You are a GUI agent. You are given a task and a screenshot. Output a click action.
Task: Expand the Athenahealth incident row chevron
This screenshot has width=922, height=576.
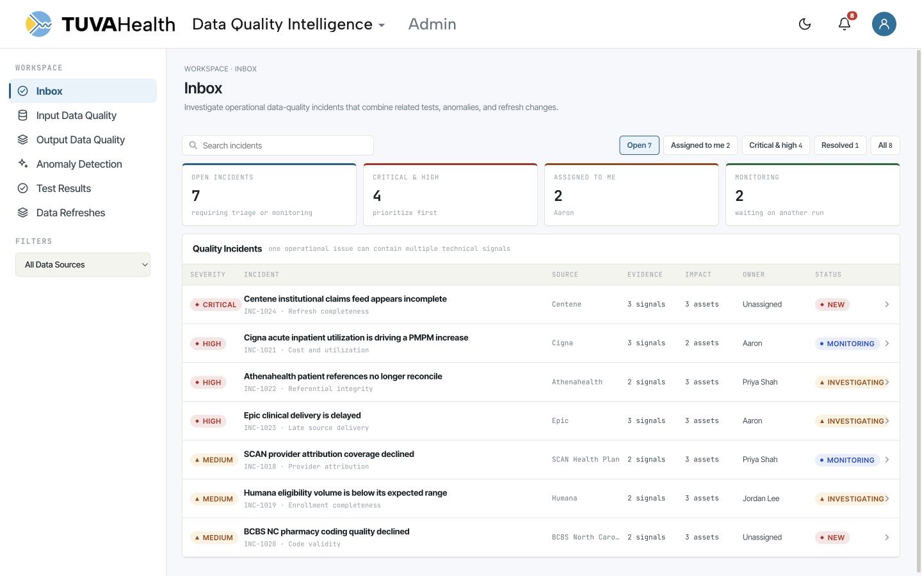(887, 382)
